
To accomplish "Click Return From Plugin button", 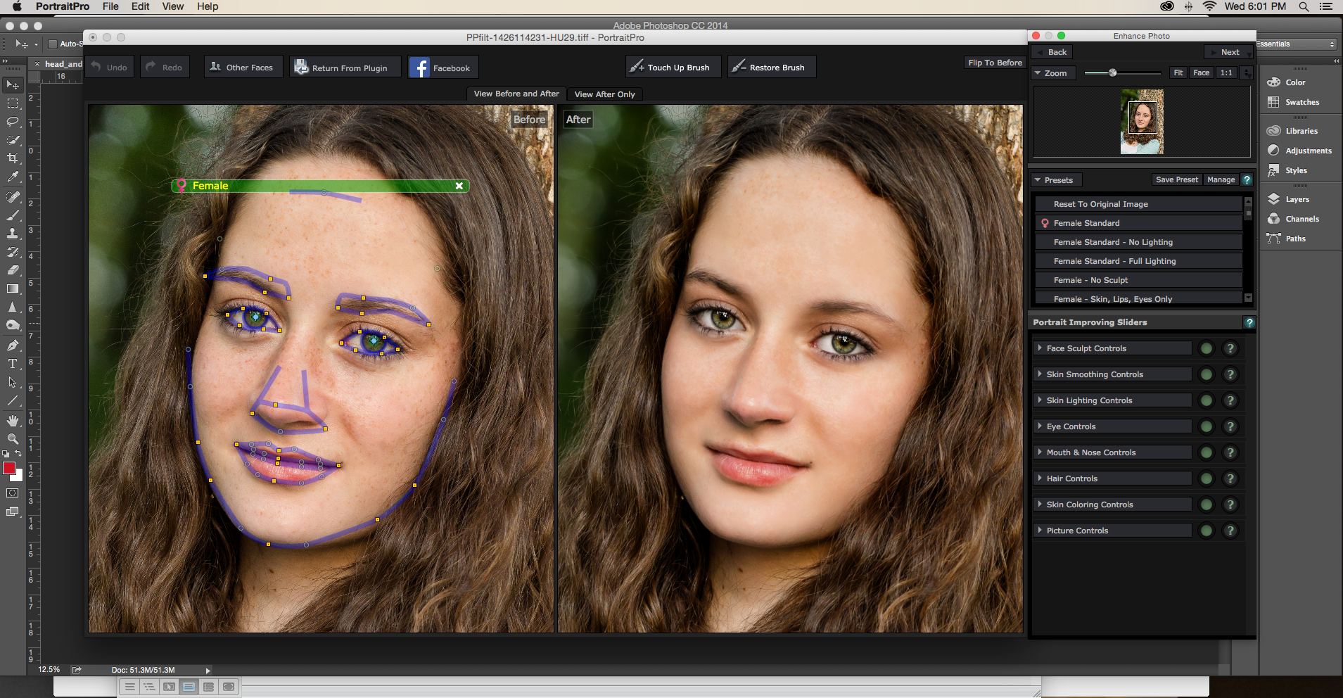I will [x=345, y=68].
